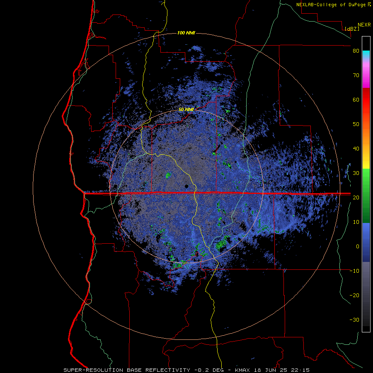Click the 80 value on the color scale
The image size is (373, 373).
click(x=356, y=51)
